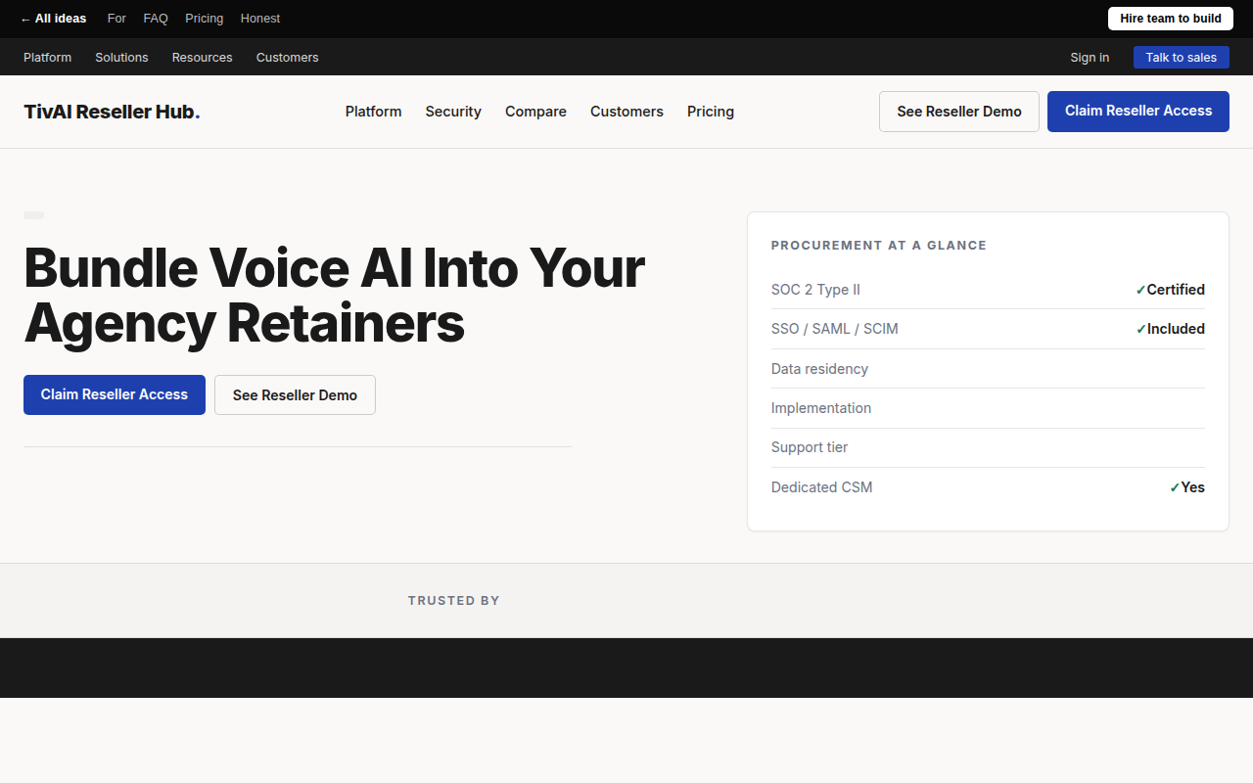Viewport: 1253px width, 783px height.
Task: Click the SOC 2 Type II row label
Action: (815, 290)
